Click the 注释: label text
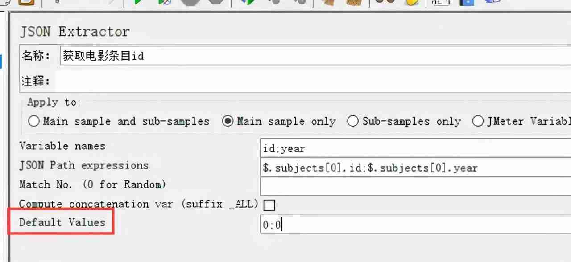This screenshot has width=571, height=262. tap(36, 82)
